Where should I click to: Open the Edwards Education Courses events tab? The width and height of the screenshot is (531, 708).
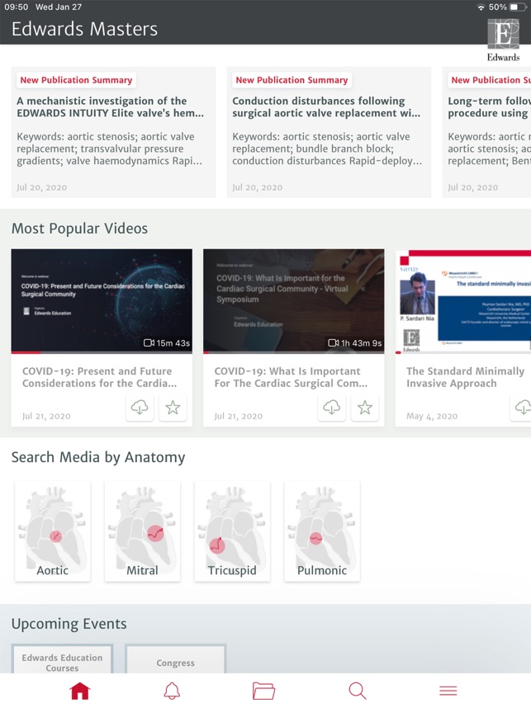pyautogui.click(x=62, y=662)
